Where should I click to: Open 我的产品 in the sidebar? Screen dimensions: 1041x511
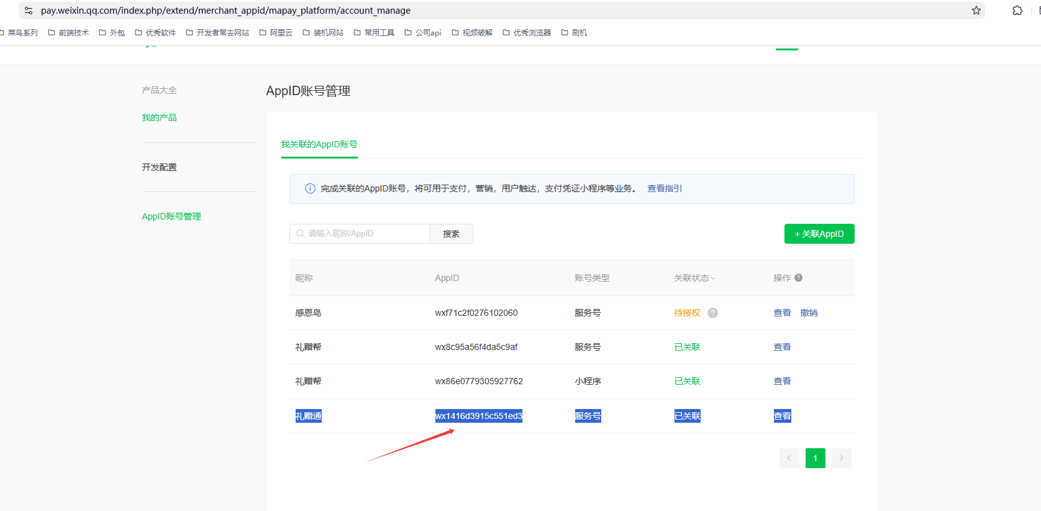pos(159,117)
